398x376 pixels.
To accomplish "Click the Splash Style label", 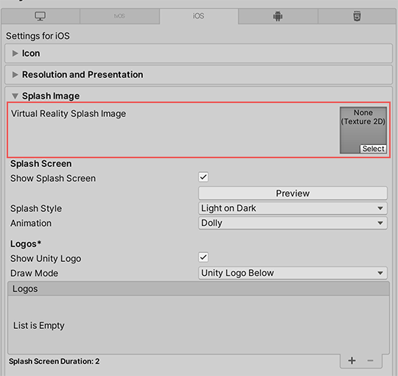I will [x=36, y=208].
